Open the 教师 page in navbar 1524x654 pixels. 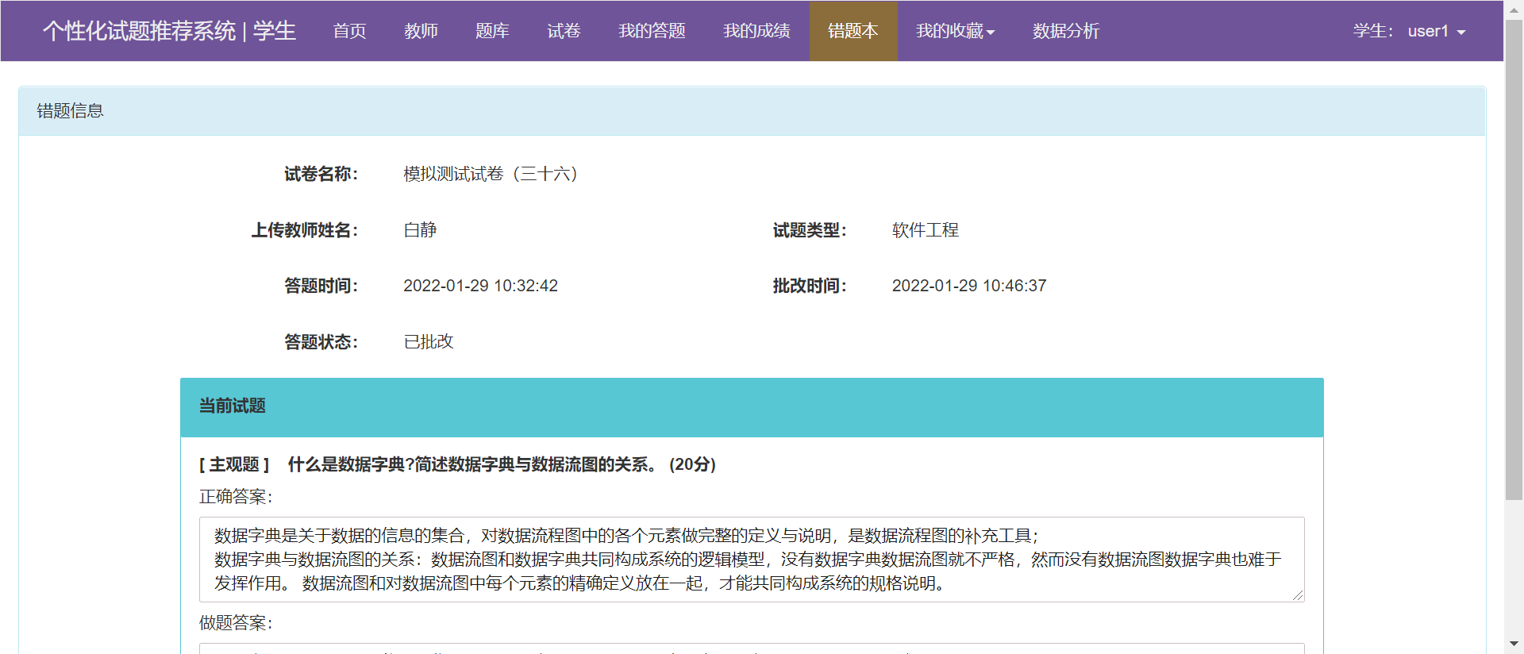click(x=421, y=31)
